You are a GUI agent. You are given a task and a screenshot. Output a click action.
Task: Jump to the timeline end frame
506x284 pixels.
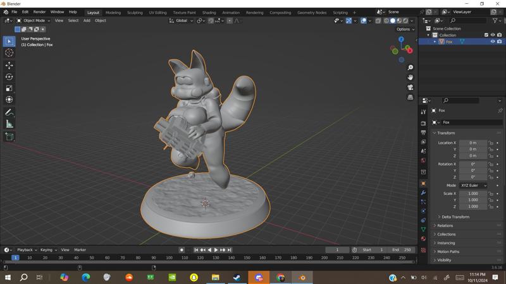point(230,250)
